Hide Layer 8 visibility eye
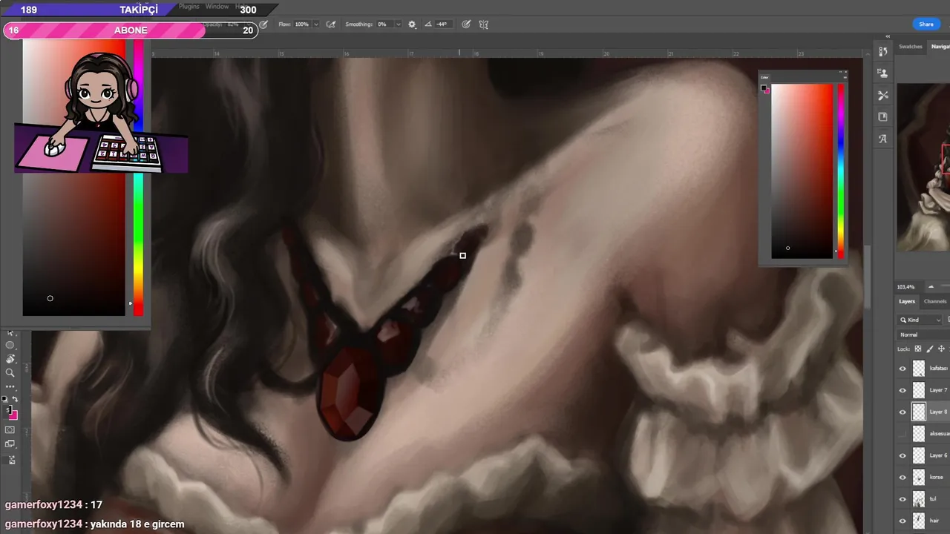 pos(902,412)
